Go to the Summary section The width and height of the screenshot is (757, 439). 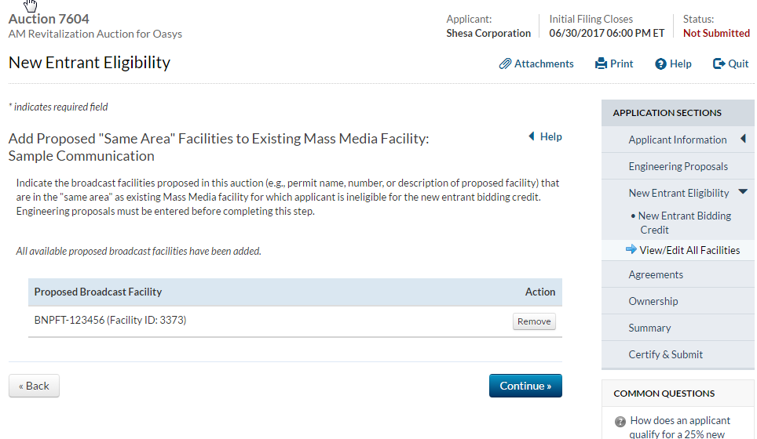(649, 328)
